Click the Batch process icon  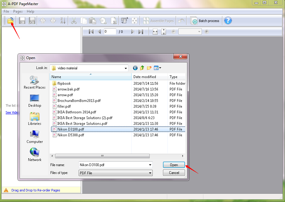205,21
